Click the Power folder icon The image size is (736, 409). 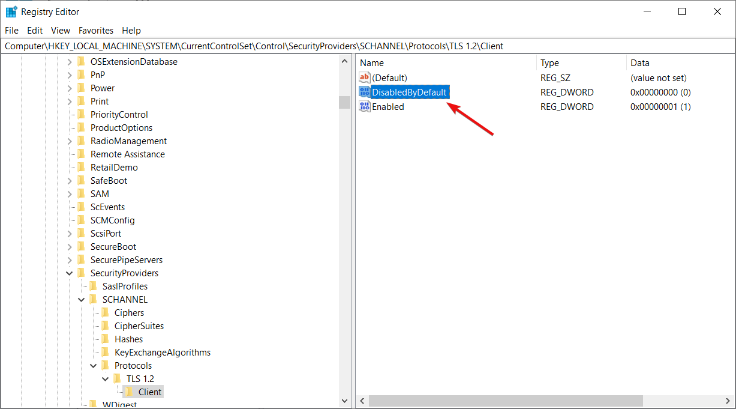click(x=81, y=88)
